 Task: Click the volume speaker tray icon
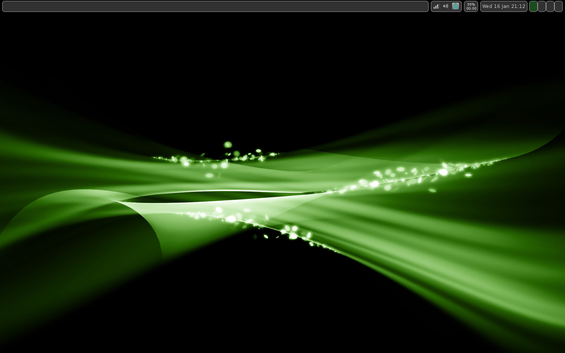tap(445, 6)
